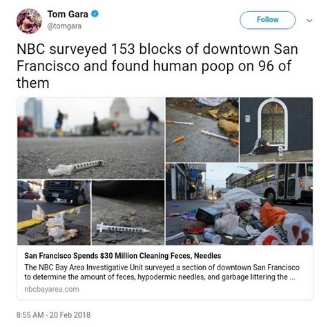Viewport: 328px width, 327px height.
Task: Follow Tom Gara
Action: 267,20
